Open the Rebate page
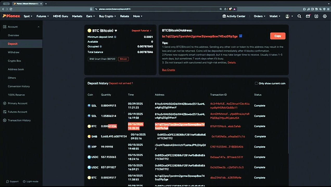The width and height of the screenshot is (331, 187). [x=124, y=16]
